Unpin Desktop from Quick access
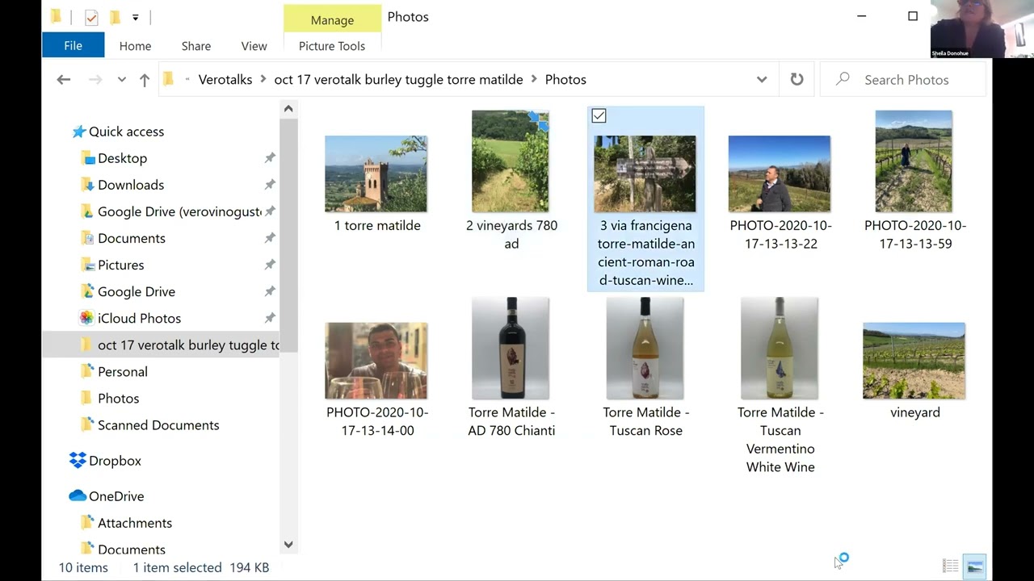 click(270, 158)
